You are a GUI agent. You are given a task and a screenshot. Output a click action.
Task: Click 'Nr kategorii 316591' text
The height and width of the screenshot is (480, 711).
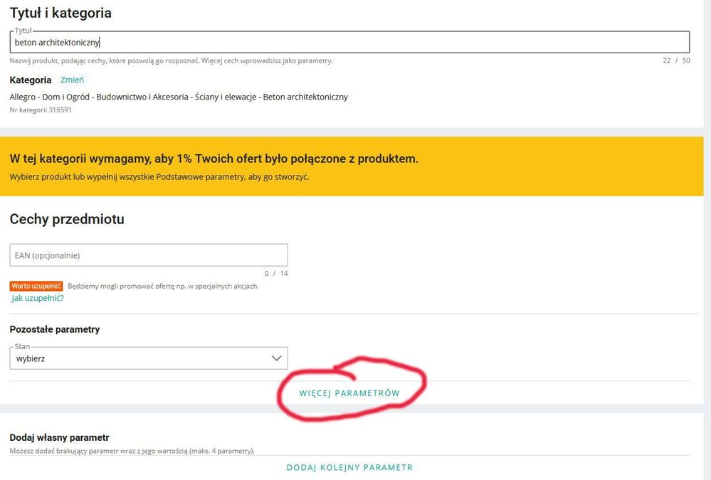(x=41, y=110)
